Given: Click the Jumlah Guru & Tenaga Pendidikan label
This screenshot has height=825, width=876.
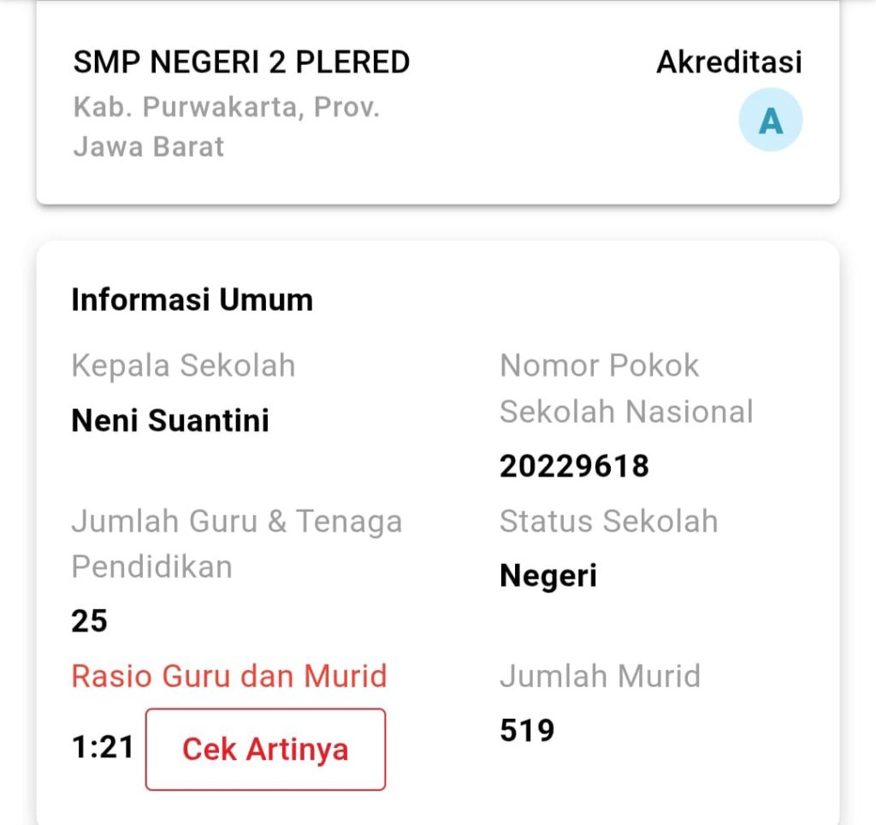Looking at the screenshot, I should coord(236,520).
